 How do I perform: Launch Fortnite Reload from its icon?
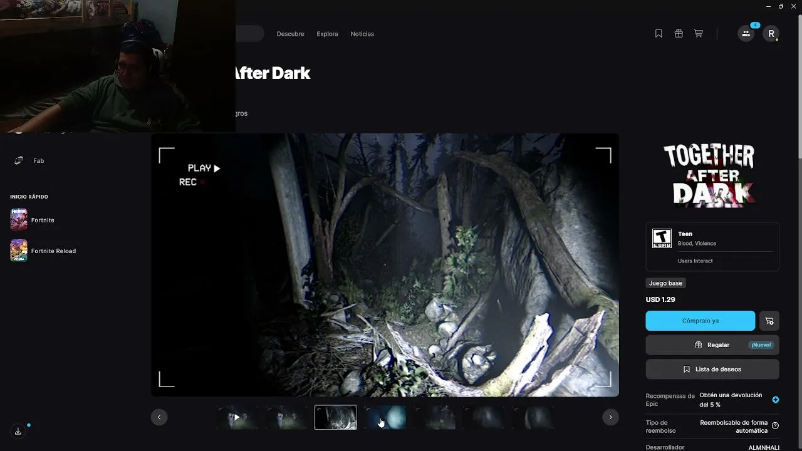(x=19, y=251)
